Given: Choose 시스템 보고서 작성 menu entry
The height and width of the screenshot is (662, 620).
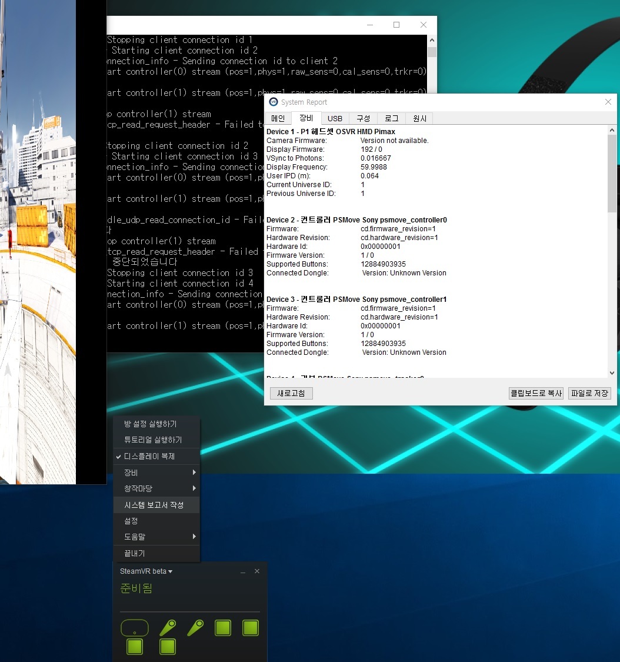Looking at the screenshot, I should 156,505.
